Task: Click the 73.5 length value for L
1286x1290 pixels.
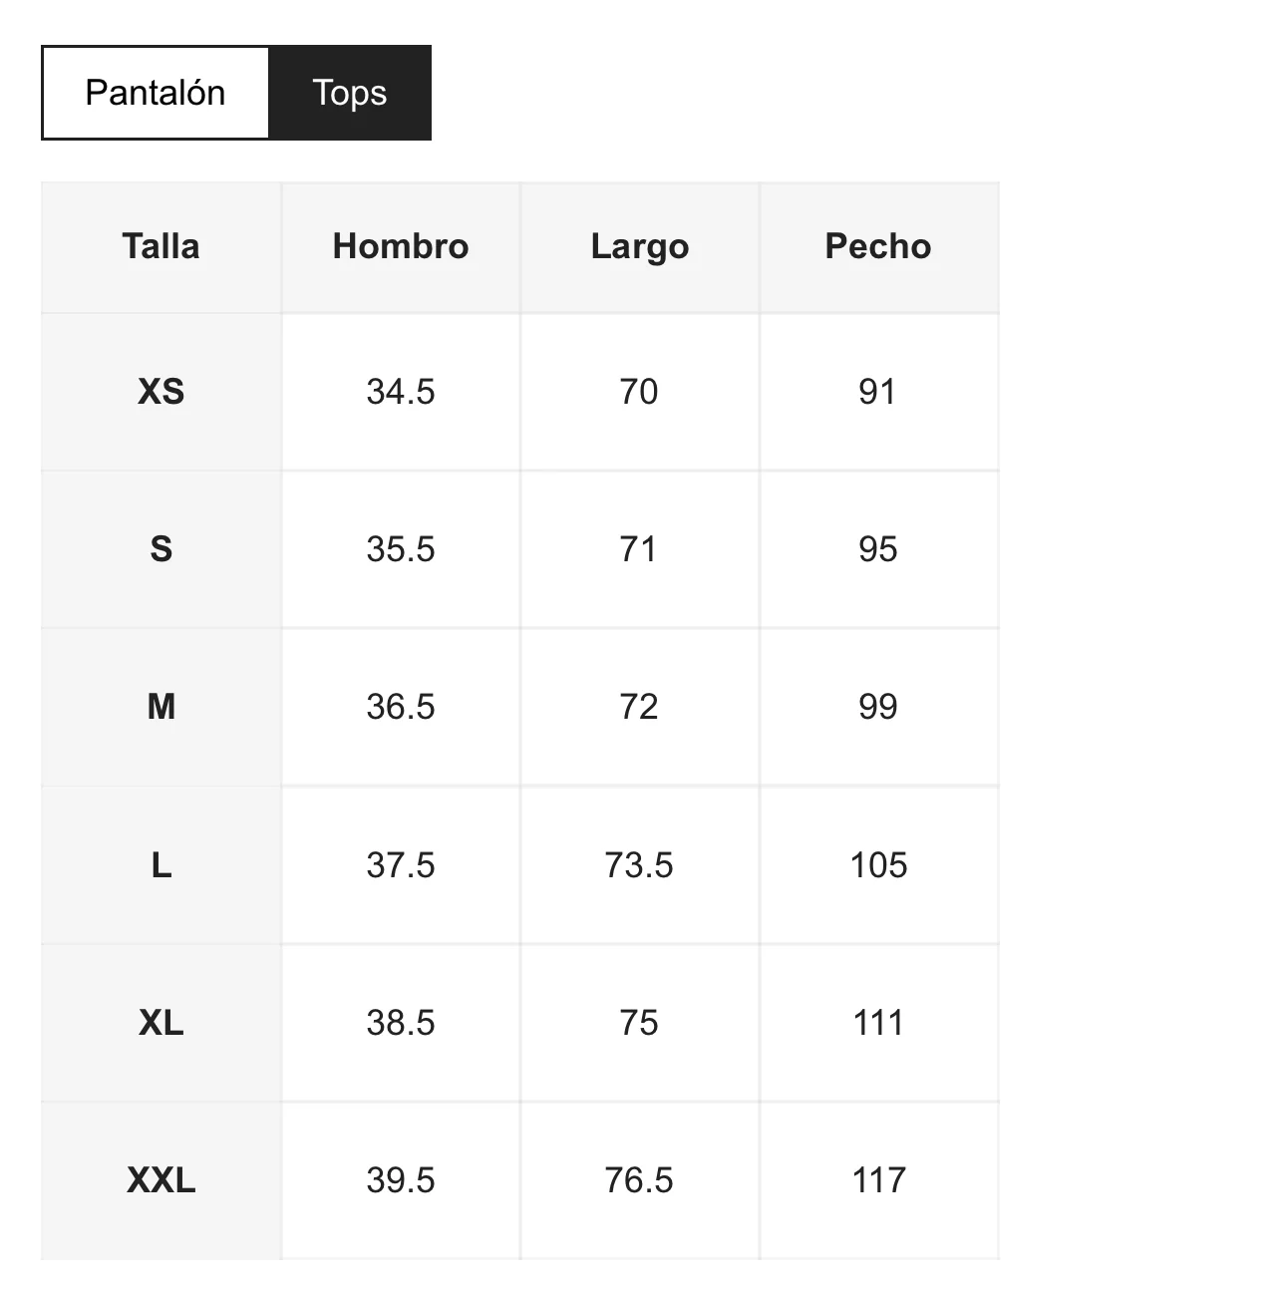Action: point(639,865)
